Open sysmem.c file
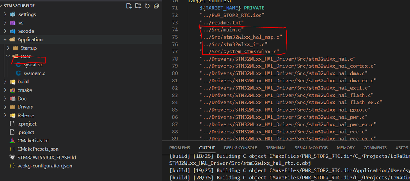410x181 pixels. tap(34, 73)
